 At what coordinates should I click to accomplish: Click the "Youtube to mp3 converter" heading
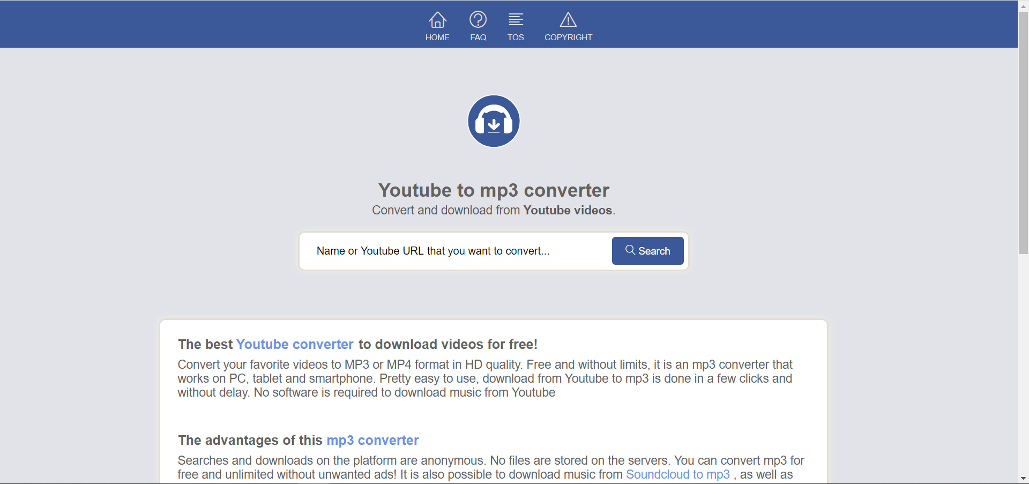494,190
